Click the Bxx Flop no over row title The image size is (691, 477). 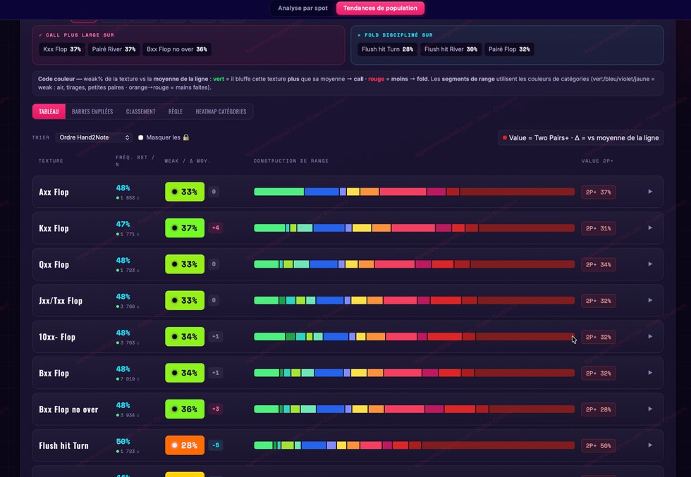(x=68, y=409)
